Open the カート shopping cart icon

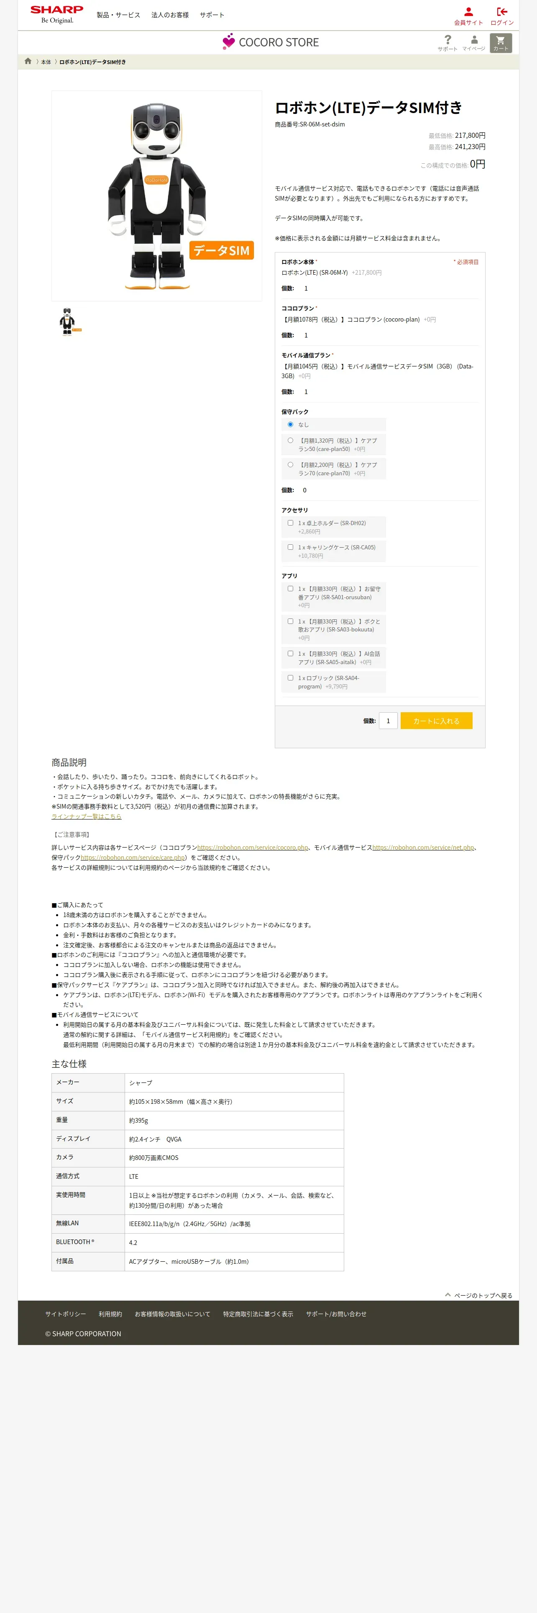point(500,43)
